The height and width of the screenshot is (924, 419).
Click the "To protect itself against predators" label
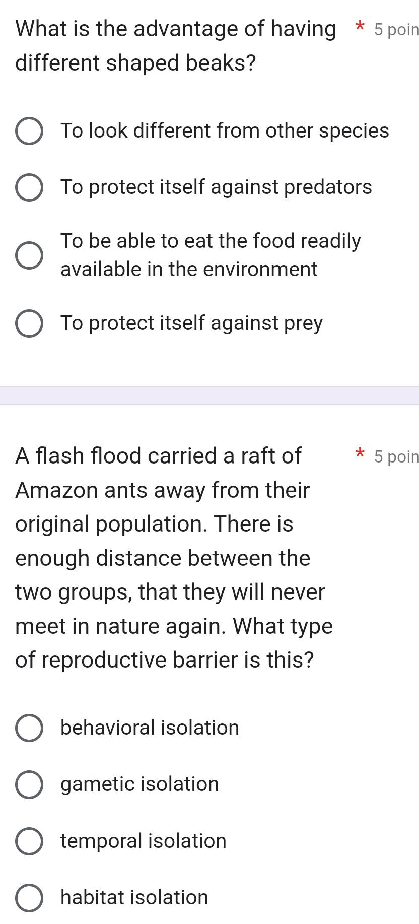216,187
